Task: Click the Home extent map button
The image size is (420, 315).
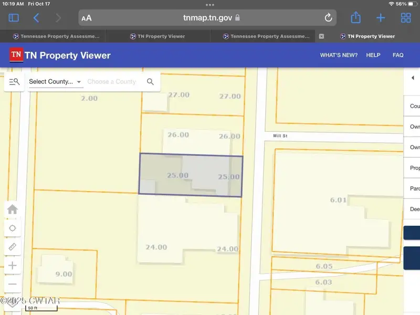Action: coord(13,209)
